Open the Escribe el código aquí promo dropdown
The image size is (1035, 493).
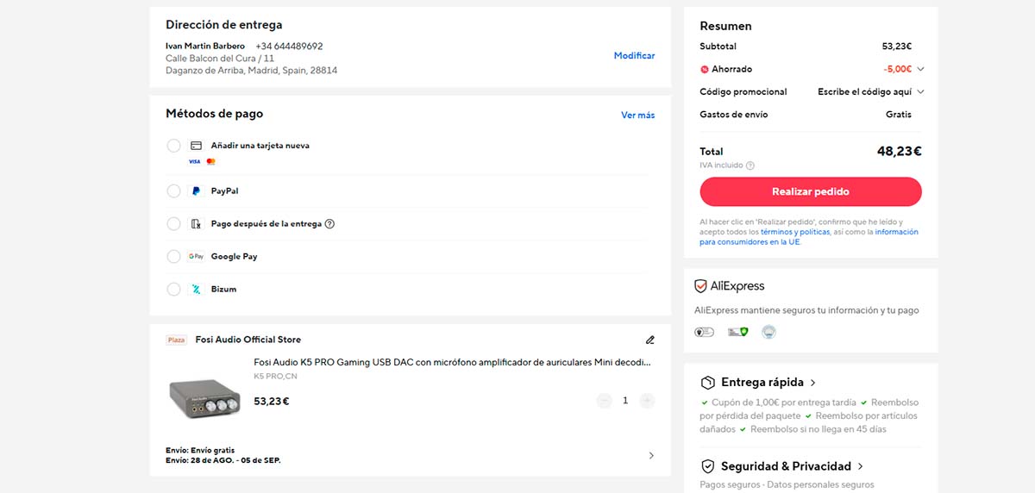coord(870,91)
